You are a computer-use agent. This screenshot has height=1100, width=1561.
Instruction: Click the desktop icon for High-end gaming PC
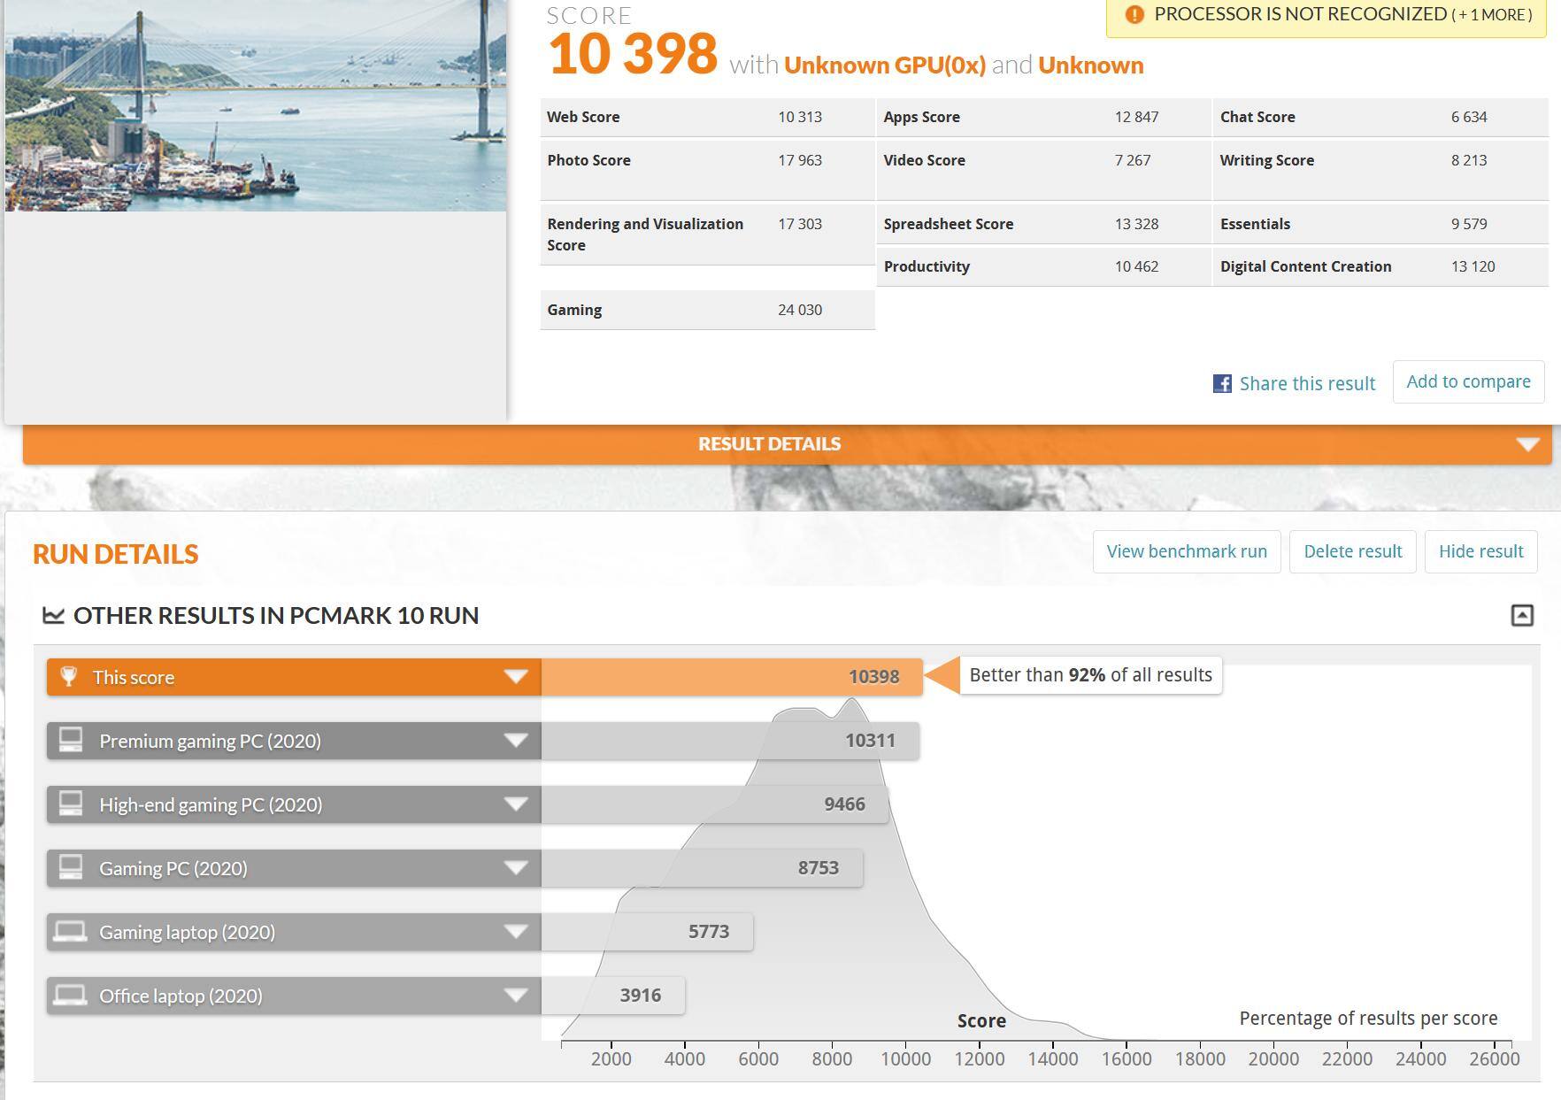(x=71, y=804)
